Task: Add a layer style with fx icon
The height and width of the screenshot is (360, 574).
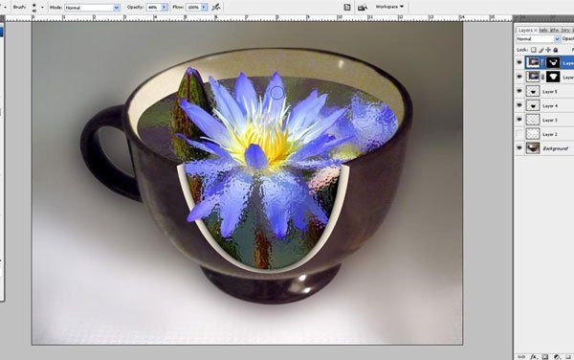Action: [534, 356]
